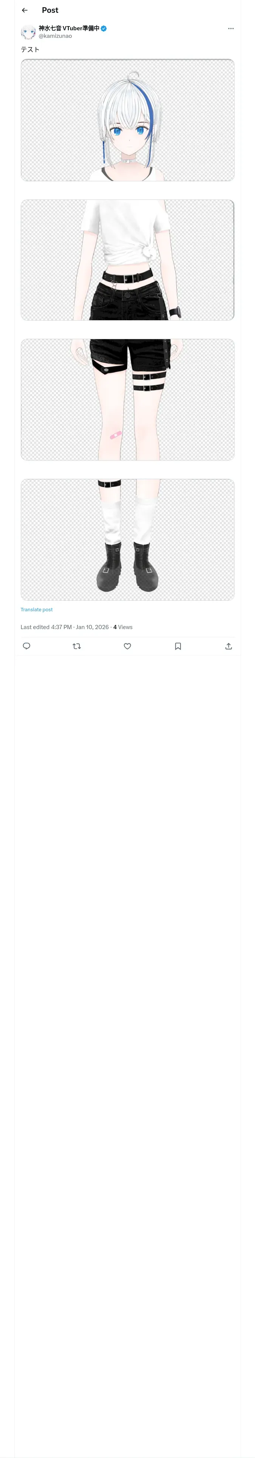
Task: Click the blue verified badge
Action: 104,28
